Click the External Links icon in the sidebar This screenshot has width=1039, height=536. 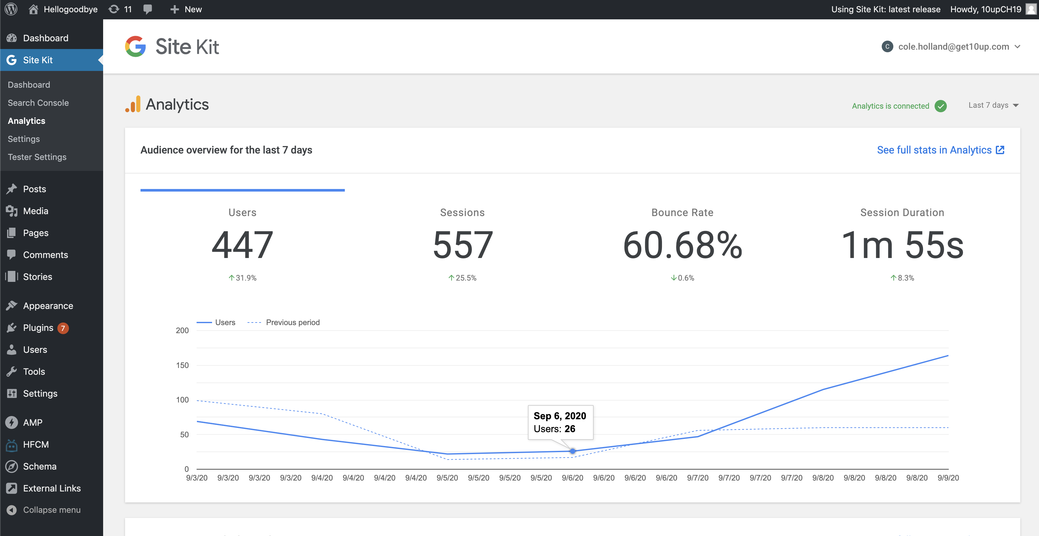coord(12,488)
